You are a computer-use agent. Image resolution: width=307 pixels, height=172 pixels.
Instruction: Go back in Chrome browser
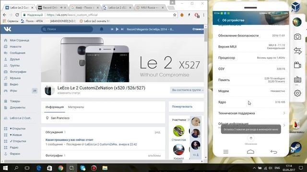pyautogui.click(x=4, y=15)
